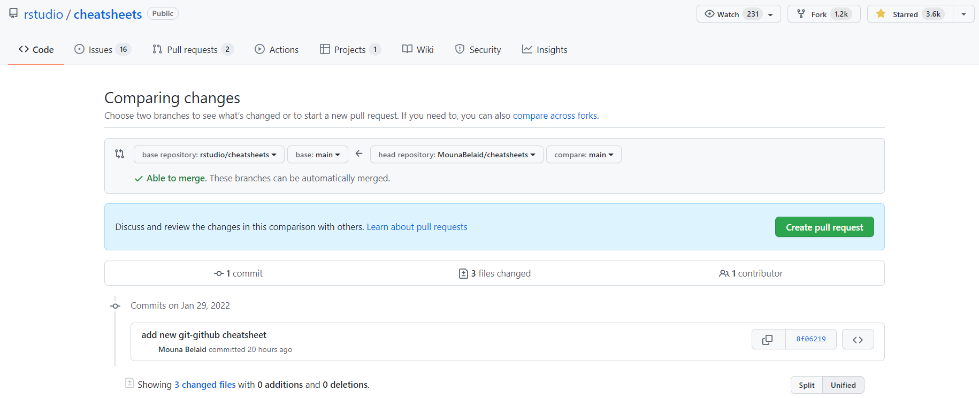Click the Watch count 231
This screenshot has height=398, width=979.
click(753, 14)
